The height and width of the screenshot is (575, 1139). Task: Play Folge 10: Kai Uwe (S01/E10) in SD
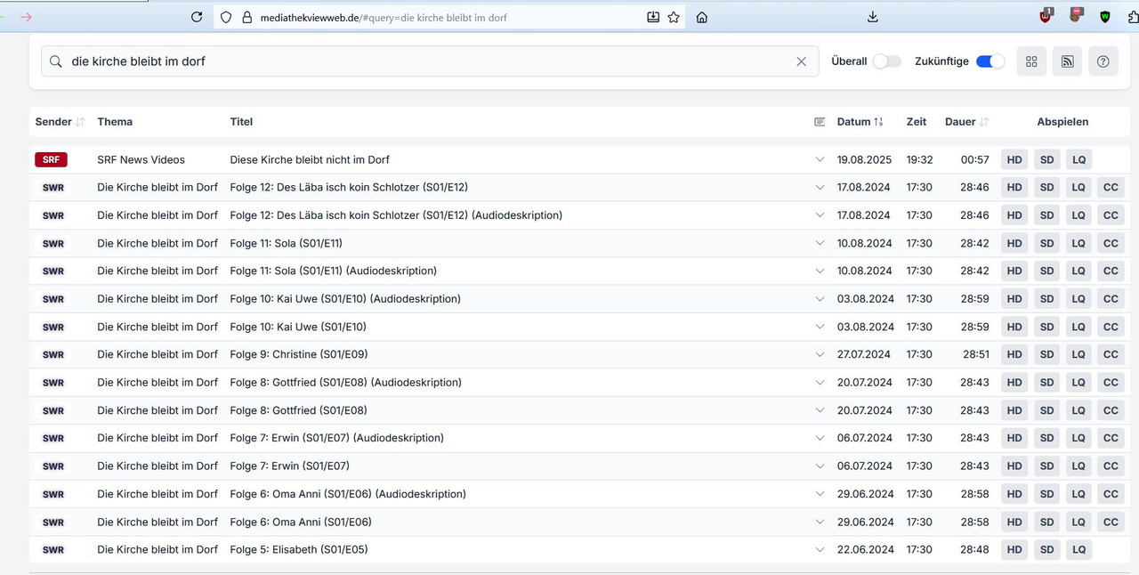(x=1046, y=327)
